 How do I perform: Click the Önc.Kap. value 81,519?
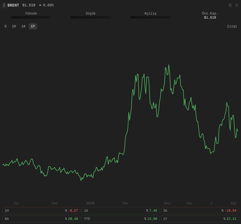pyautogui.click(x=210, y=18)
